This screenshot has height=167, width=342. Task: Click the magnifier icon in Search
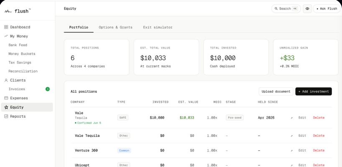coord(276,9)
